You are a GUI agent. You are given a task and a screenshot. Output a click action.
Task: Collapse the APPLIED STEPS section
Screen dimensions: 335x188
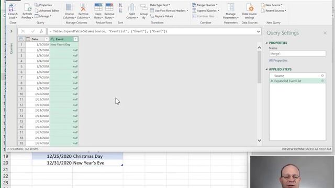click(266, 69)
